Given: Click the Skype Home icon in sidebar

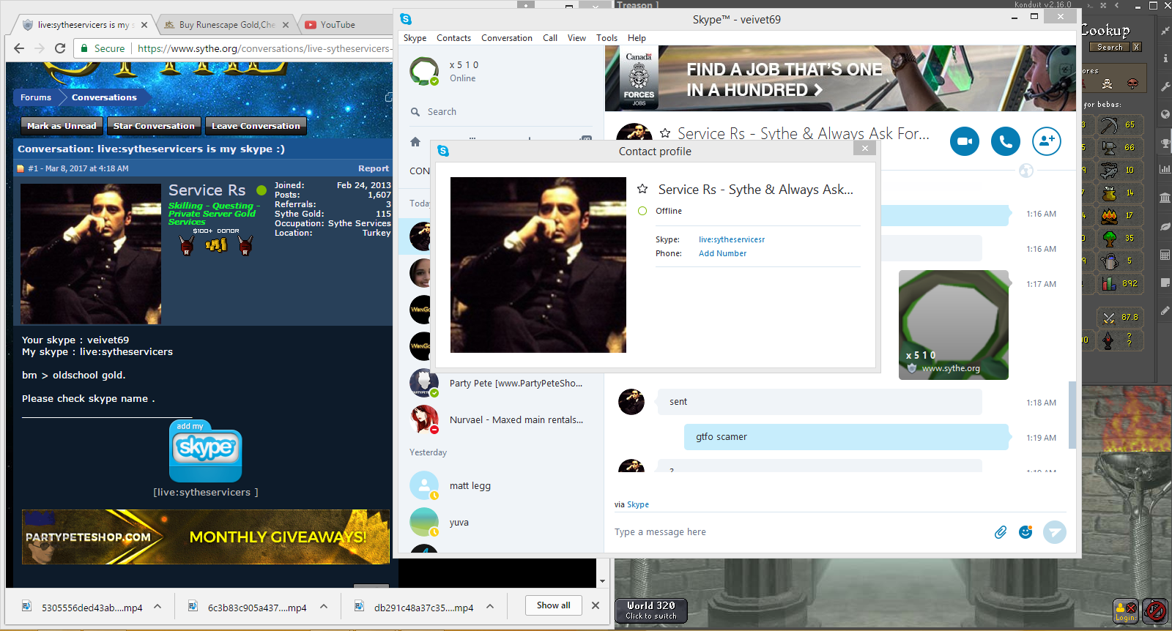Looking at the screenshot, I should coord(415,142).
